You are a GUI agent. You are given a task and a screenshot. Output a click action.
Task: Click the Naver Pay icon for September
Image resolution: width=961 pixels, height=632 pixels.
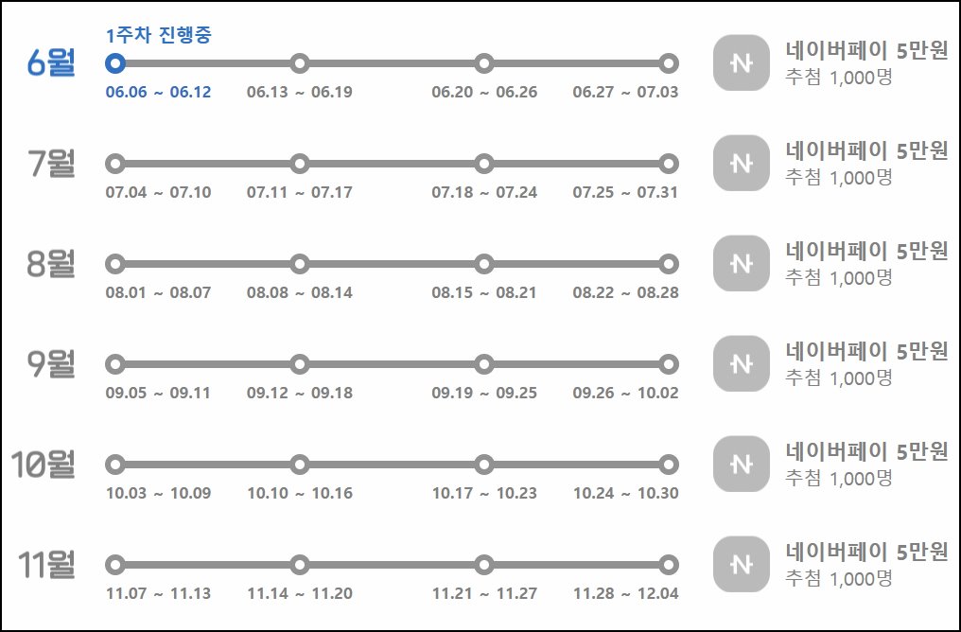[739, 363]
